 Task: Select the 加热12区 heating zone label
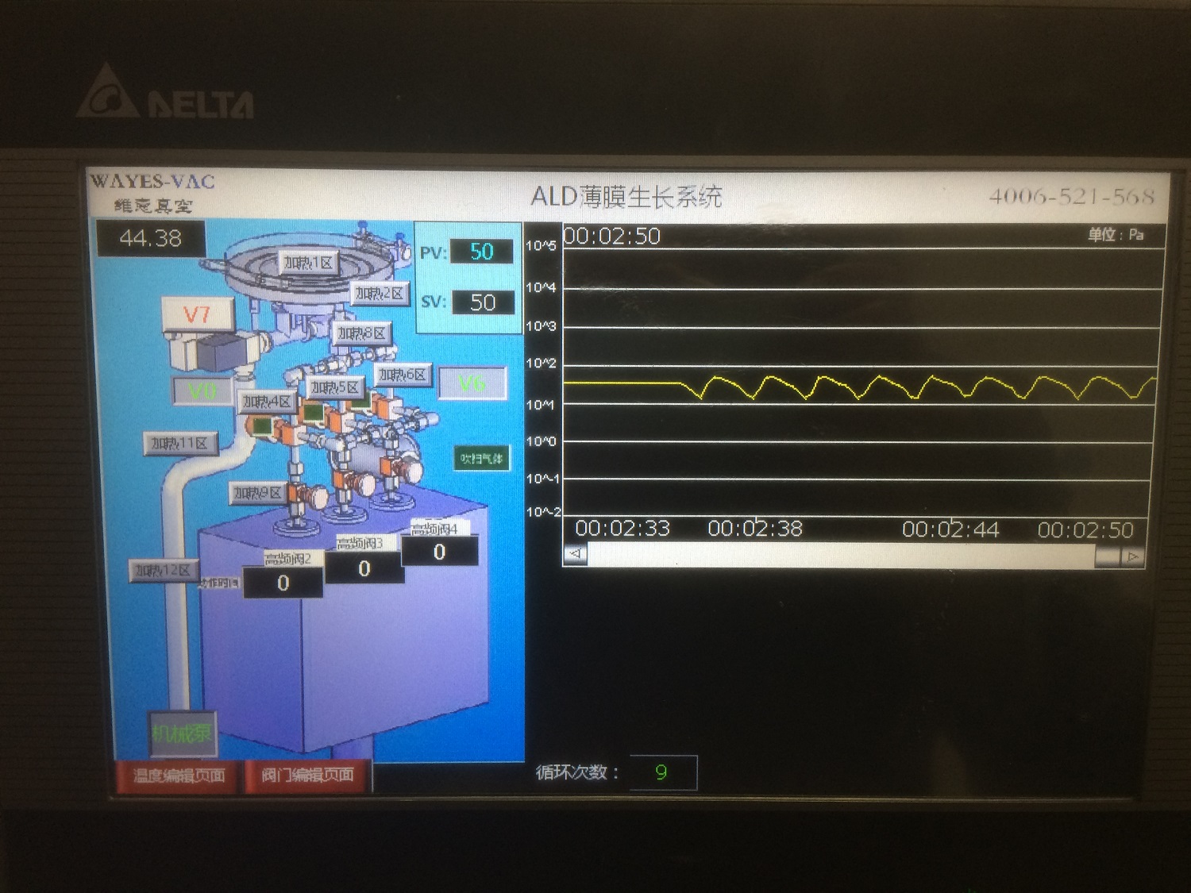pyautogui.click(x=162, y=570)
